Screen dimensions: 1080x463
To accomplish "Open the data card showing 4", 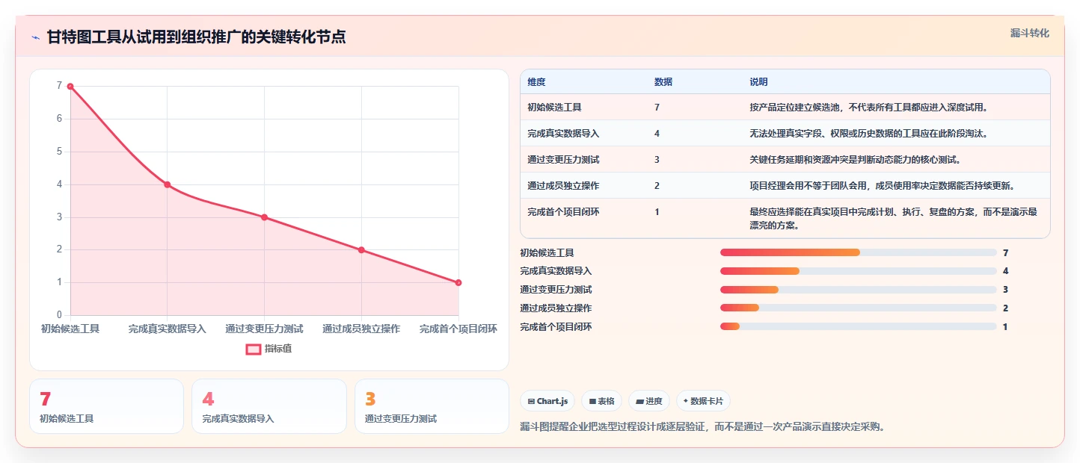I will coord(269,406).
